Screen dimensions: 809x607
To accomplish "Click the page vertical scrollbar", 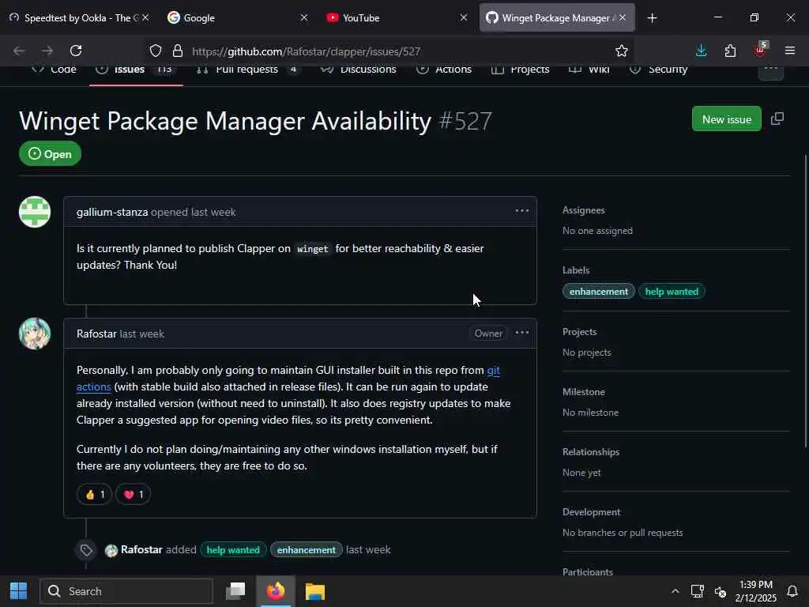I will pyautogui.click(x=805, y=301).
